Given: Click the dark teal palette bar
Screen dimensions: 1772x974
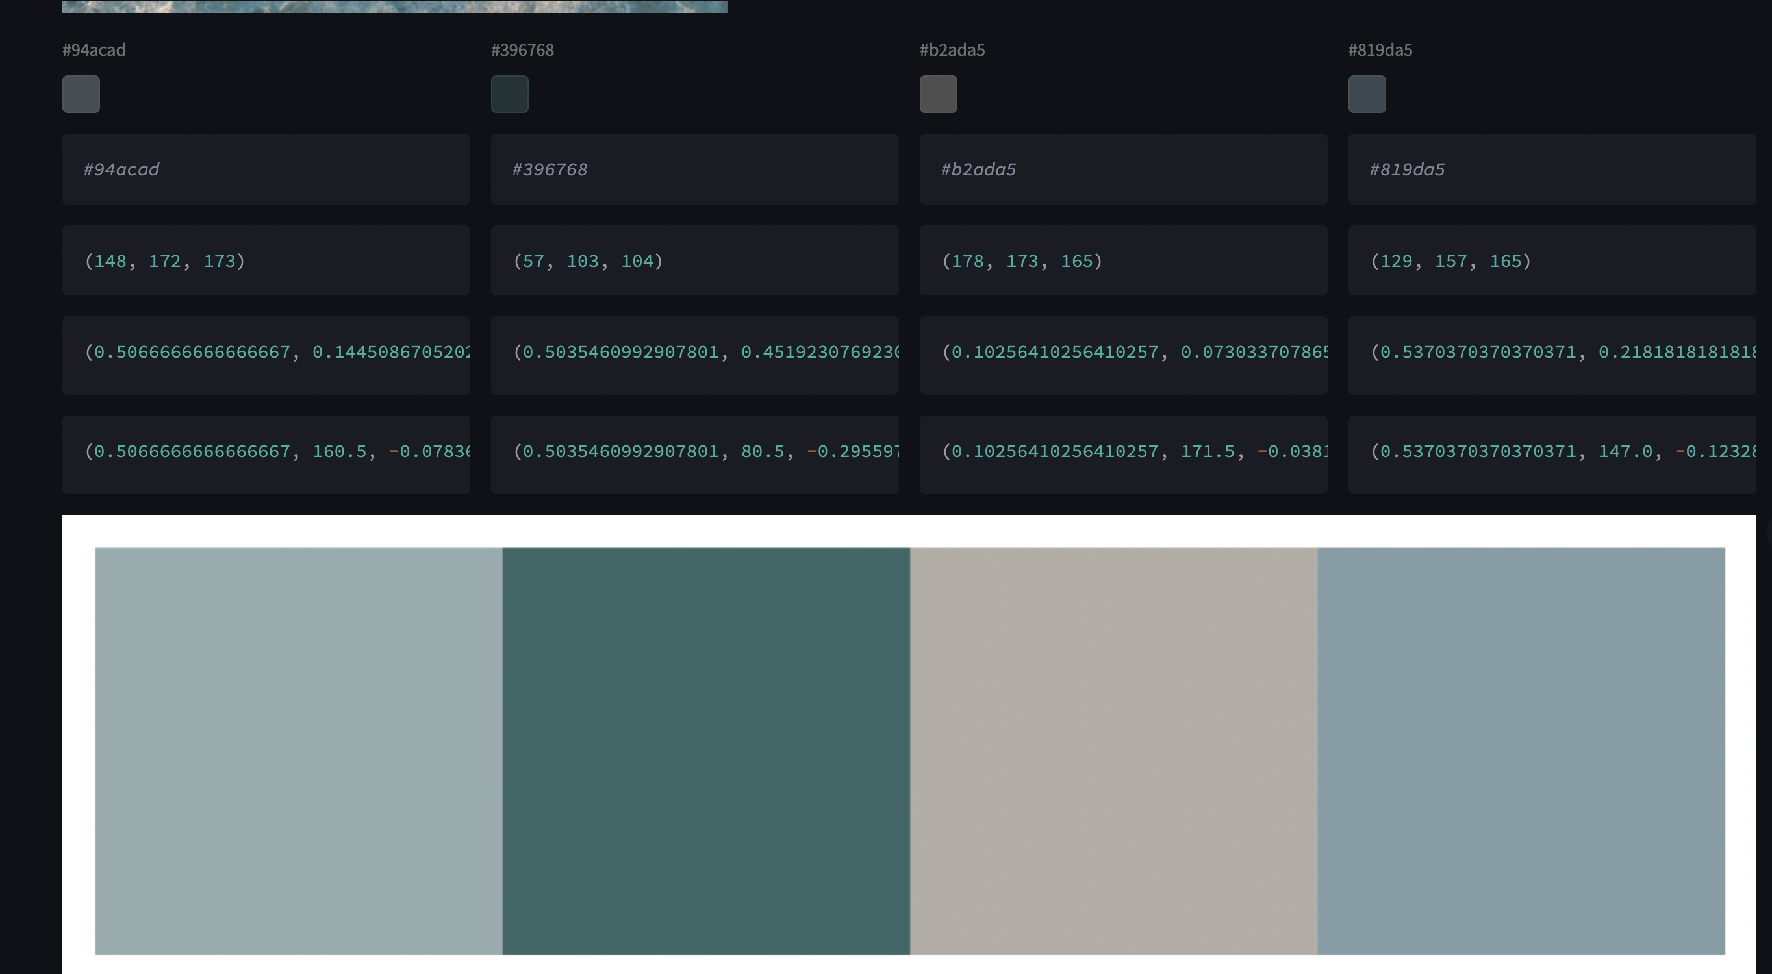Looking at the screenshot, I should 706,751.
